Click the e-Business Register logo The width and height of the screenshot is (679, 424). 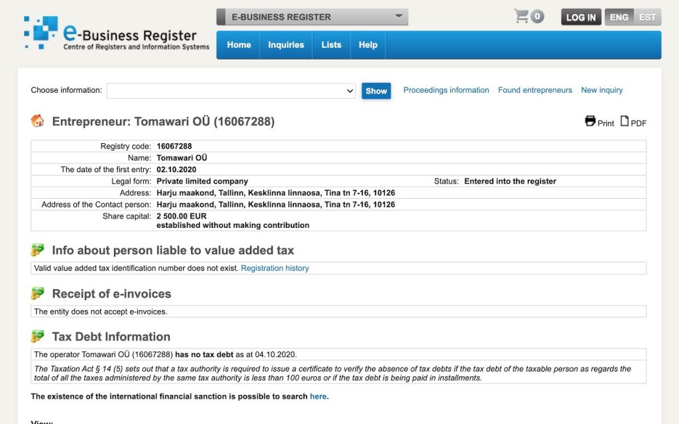point(117,32)
